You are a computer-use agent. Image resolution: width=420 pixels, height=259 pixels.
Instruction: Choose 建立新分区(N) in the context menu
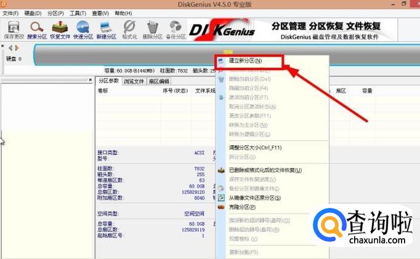pos(245,61)
